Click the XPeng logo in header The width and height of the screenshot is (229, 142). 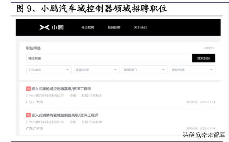pyautogui.click(x=52, y=27)
